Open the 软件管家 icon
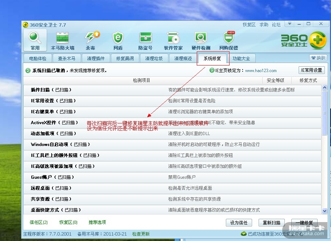331x241 pixels. (173, 40)
